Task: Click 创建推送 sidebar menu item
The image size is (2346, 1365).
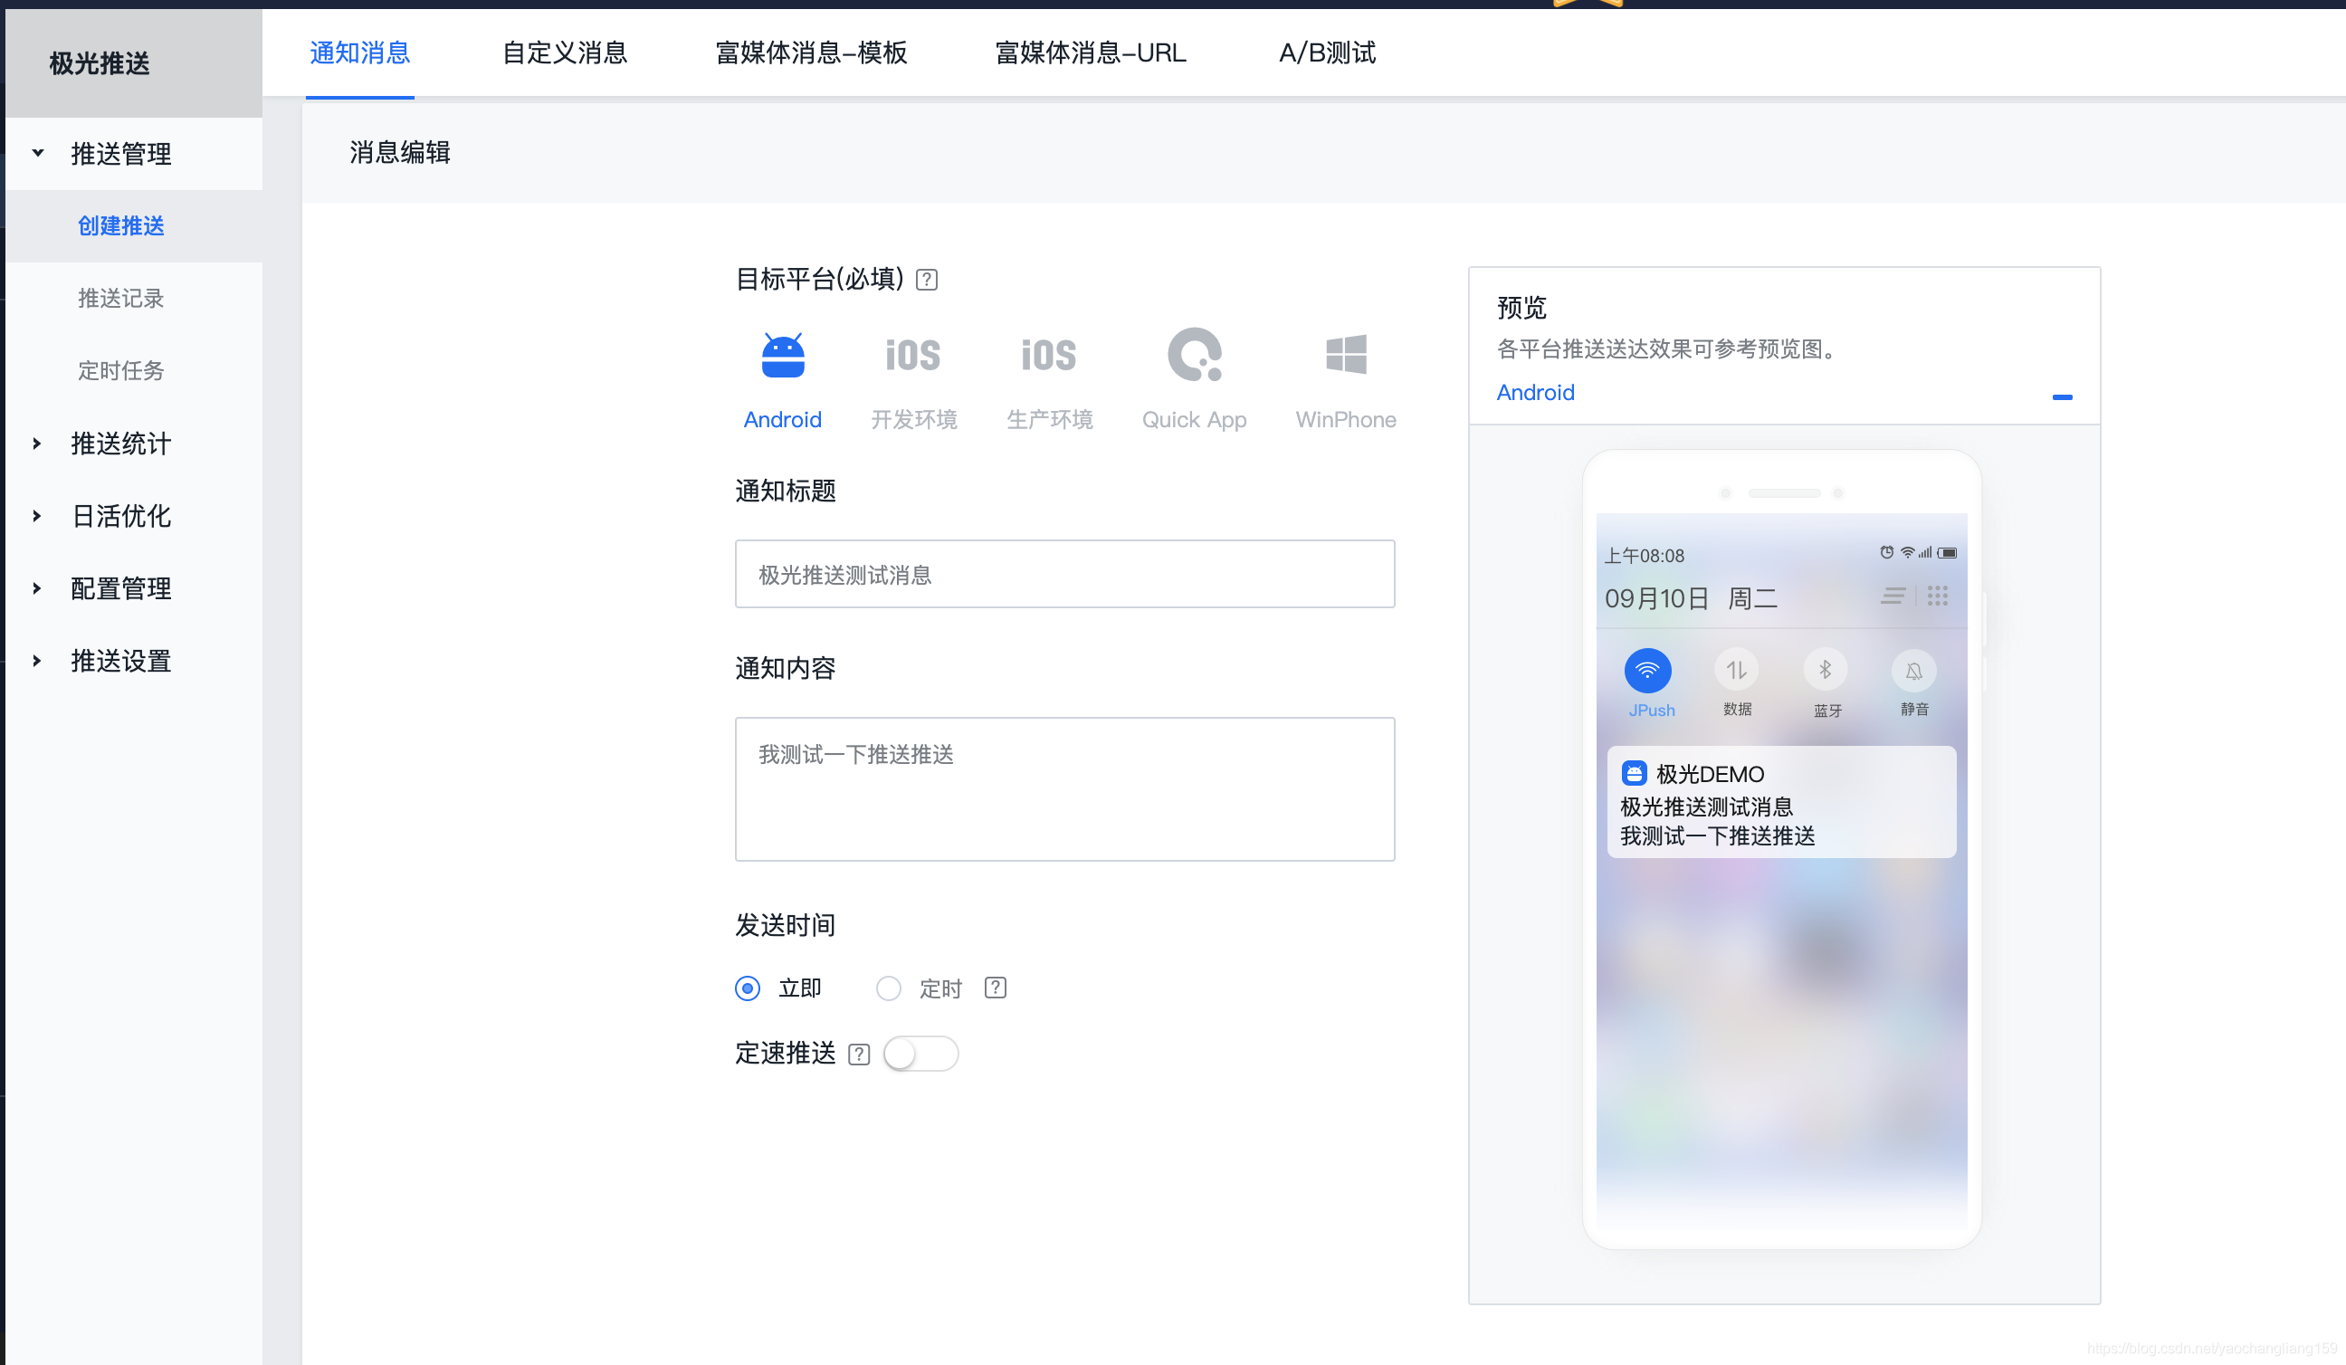Action: pos(120,226)
